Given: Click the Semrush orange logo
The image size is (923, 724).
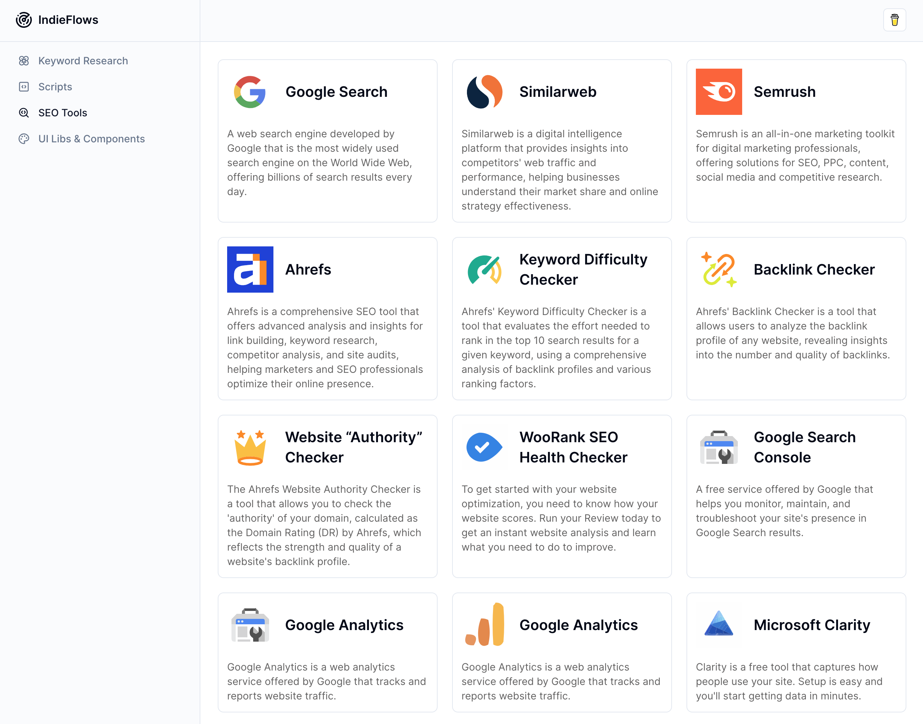Looking at the screenshot, I should (x=718, y=92).
